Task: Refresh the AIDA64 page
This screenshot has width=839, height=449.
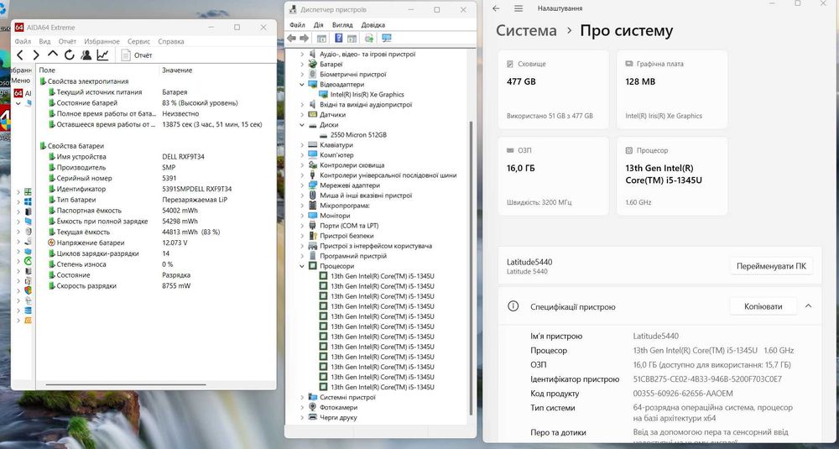Action: click(69, 55)
